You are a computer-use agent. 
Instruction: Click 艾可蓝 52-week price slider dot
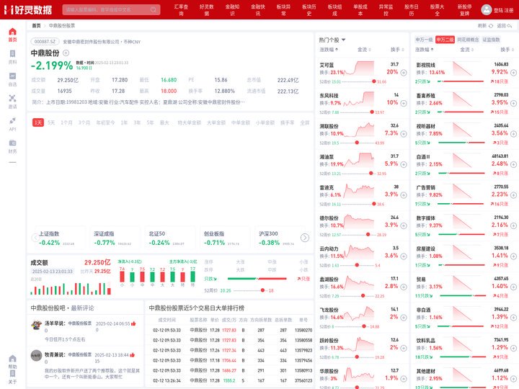pos(374,81)
